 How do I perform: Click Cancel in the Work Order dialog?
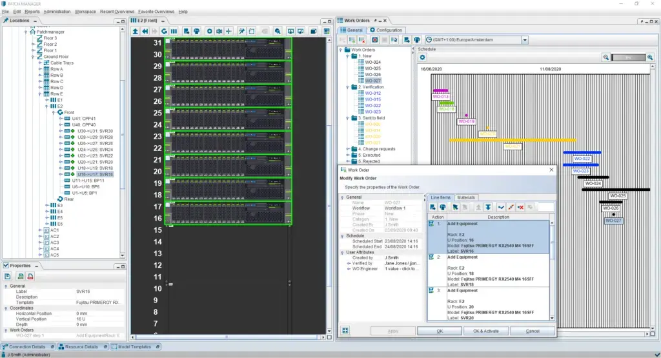click(533, 331)
